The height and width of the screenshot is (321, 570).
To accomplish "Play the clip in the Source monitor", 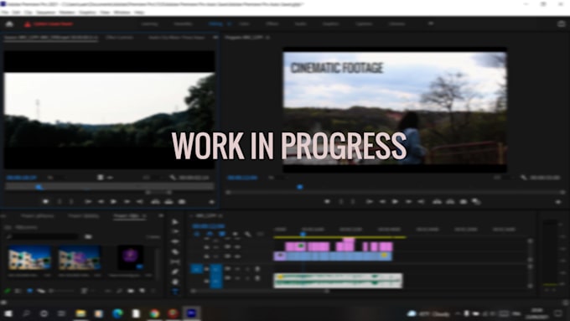I will (x=113, y=202).
